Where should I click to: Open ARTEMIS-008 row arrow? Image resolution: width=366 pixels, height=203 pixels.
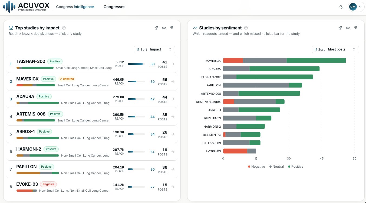[x=173, y=117]
